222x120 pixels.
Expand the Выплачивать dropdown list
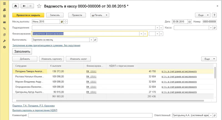pos(91,40)
